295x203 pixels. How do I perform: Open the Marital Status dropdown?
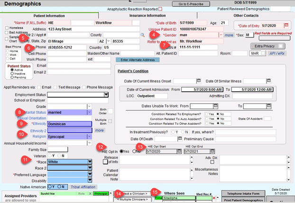pos(89,112)
